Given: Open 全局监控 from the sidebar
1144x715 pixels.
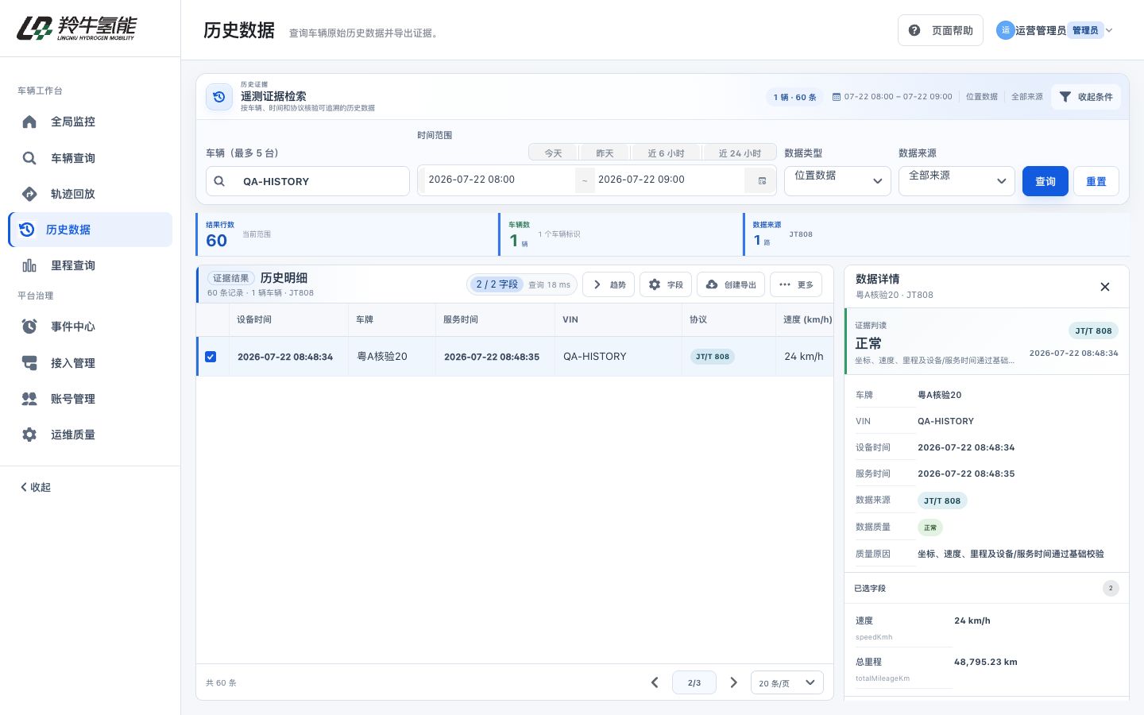Looking at the screenshot, I should pyautogui.click(x=90, y=122).
